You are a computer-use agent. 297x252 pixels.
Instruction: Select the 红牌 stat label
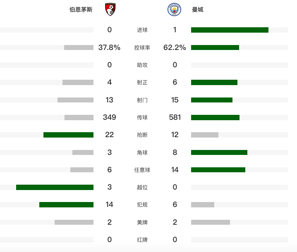(x=142, y=240)
